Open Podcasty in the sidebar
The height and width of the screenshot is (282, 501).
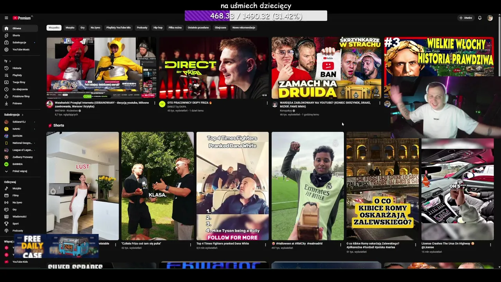20,231
